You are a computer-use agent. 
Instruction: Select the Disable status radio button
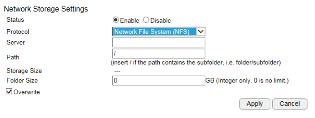146,20
